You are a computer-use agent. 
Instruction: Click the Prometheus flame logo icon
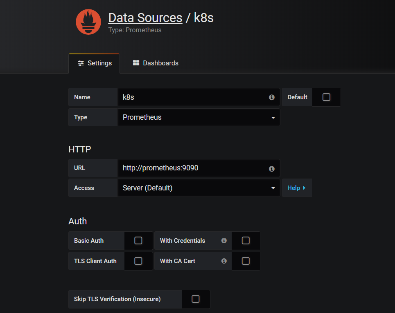point(88,22)
